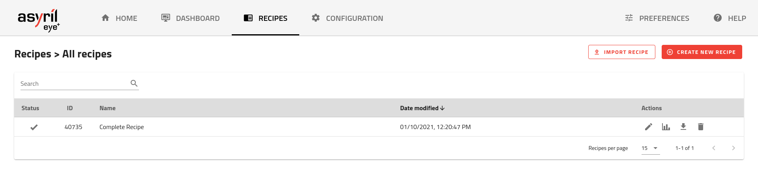This screenshot has height=170, width=758.
Task: Sort table by Name column header
Action: [107, 108]
